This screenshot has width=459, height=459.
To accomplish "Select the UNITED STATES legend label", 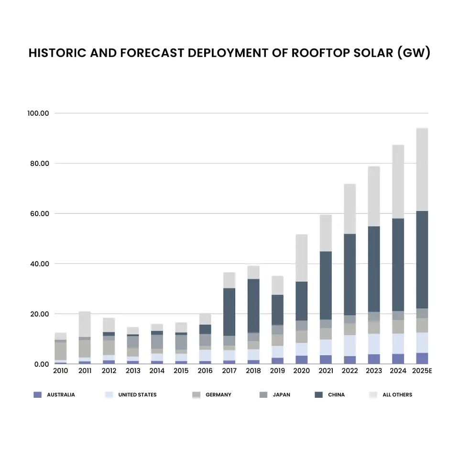I will [137, 395].
